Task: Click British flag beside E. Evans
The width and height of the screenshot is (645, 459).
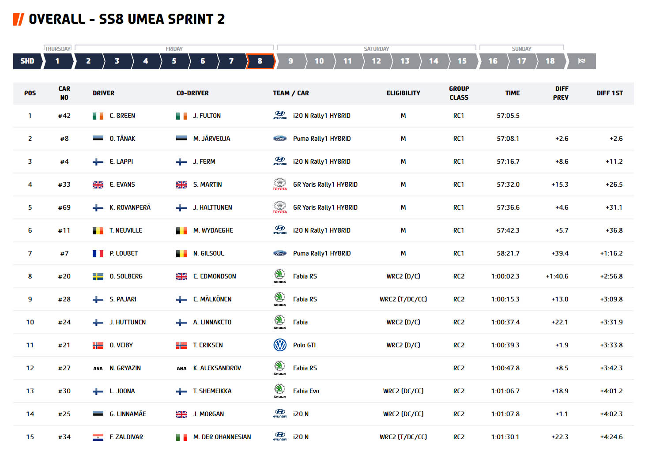Action: pyautogui.click(x=98, y=184)
